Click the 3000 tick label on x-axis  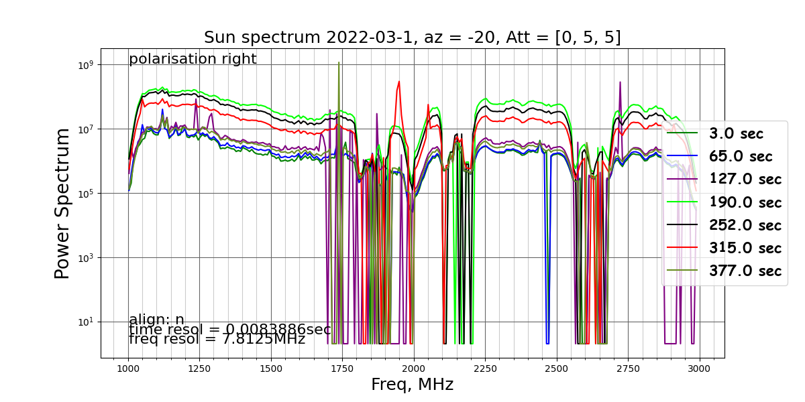pos(699,368)
